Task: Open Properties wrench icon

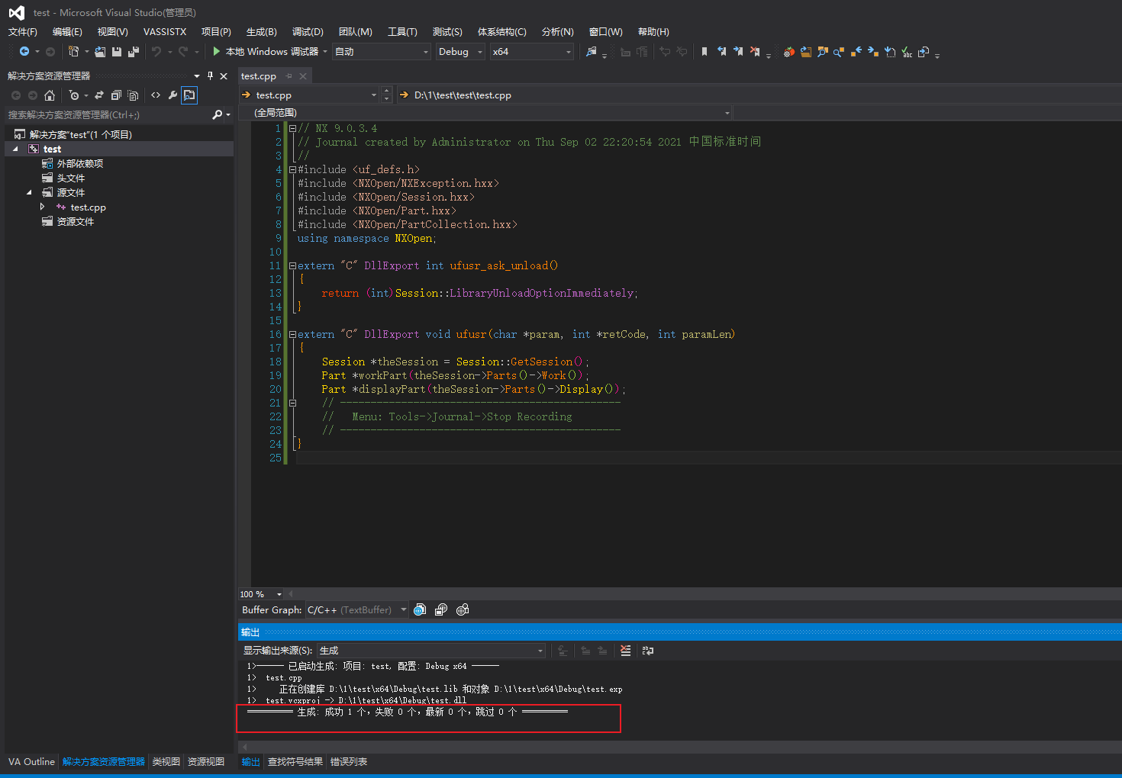Action: (172, 95)
